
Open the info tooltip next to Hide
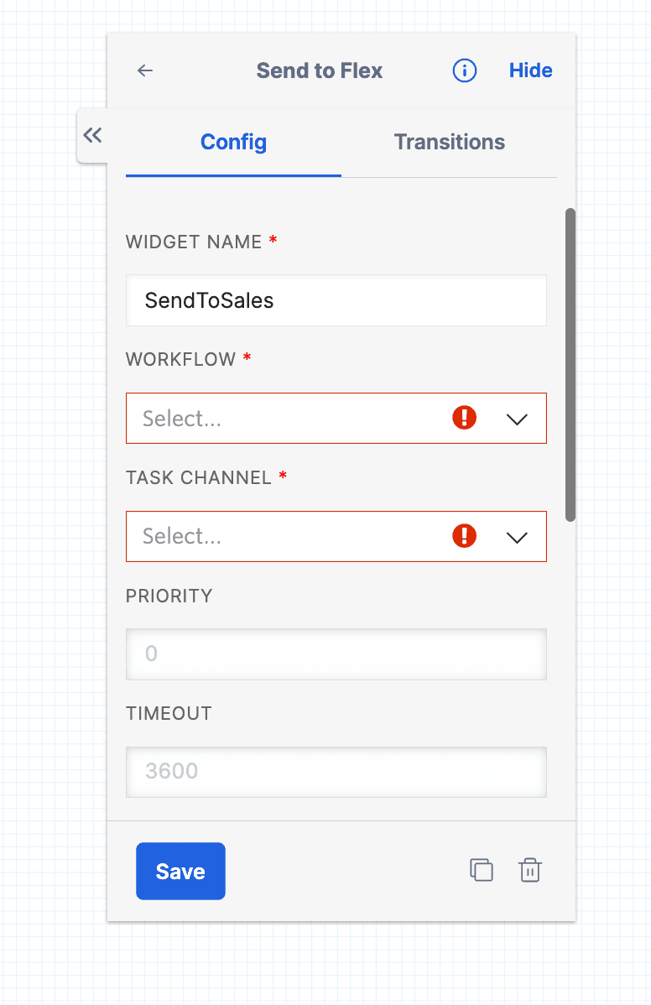[464, 70]
